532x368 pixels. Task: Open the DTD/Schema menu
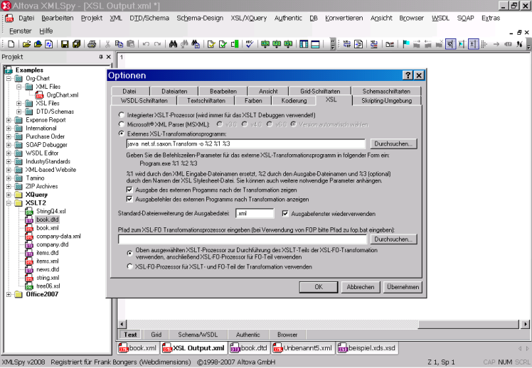click(x=149, y=18)
